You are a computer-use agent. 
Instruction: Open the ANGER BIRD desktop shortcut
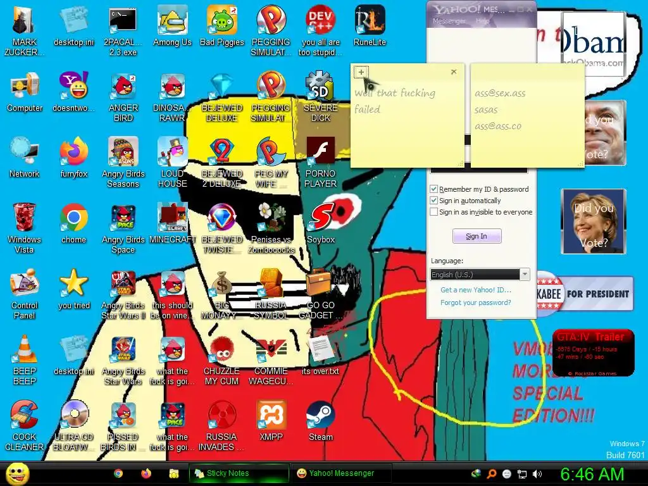(123, 97)
